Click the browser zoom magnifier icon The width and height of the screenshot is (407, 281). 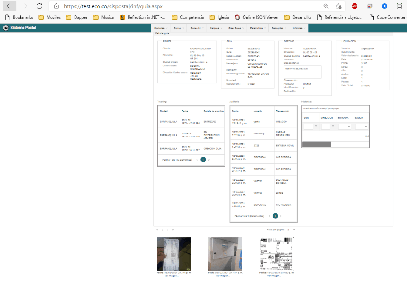326,6
